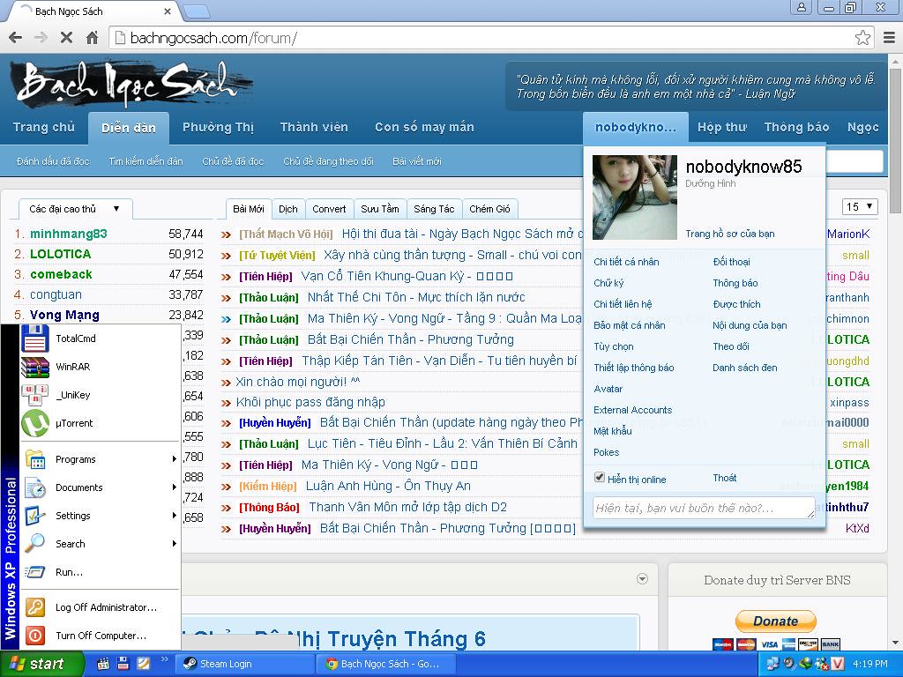Click the nobodyknow85 avatar thumbnail
This screenshot has height=677, width=903.
click(x=635, y=197)
